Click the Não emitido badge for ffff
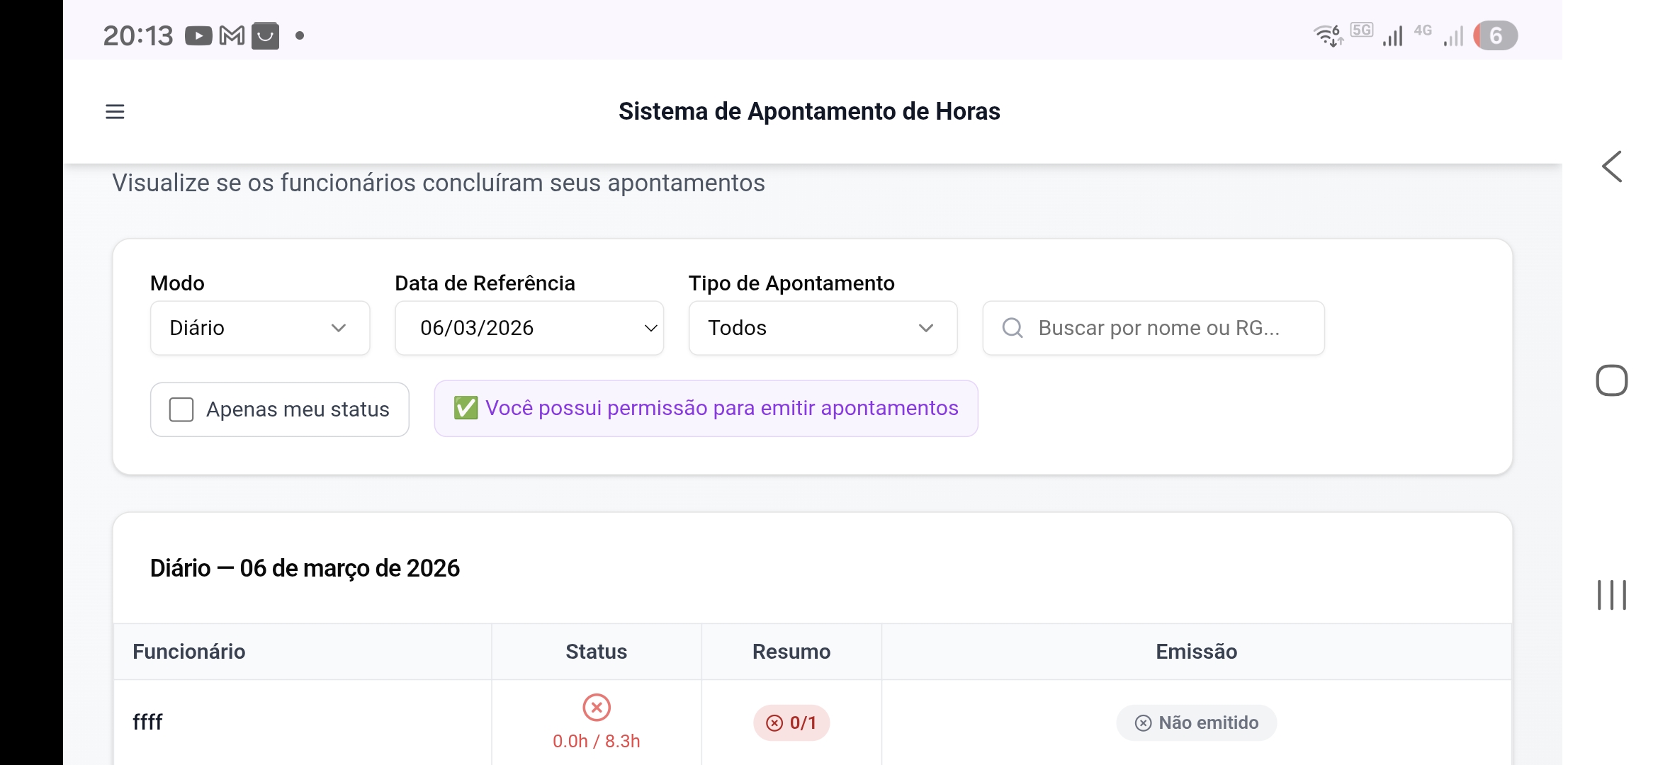This screenshot has width=1658, height=765. click(1197, 722)
